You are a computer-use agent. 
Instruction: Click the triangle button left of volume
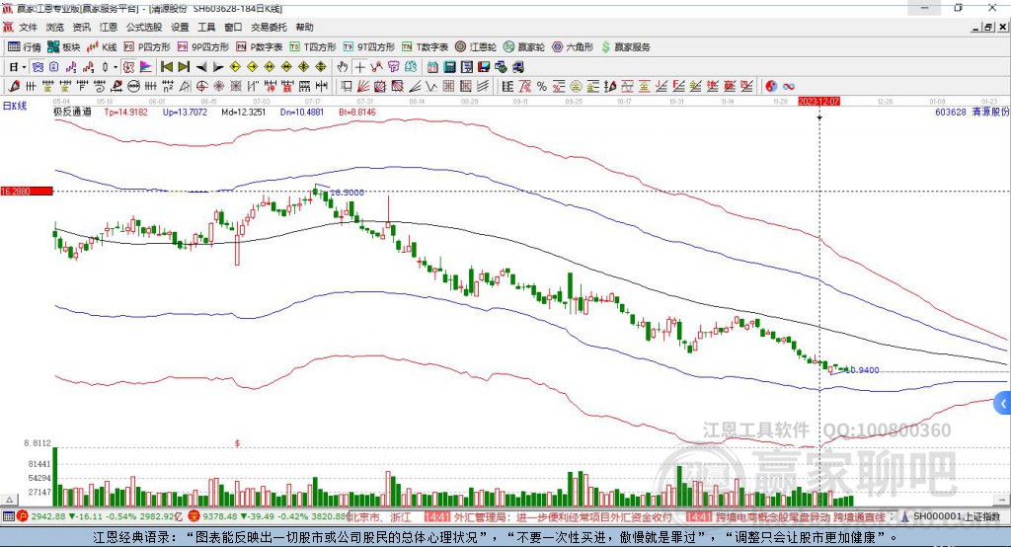9,500
